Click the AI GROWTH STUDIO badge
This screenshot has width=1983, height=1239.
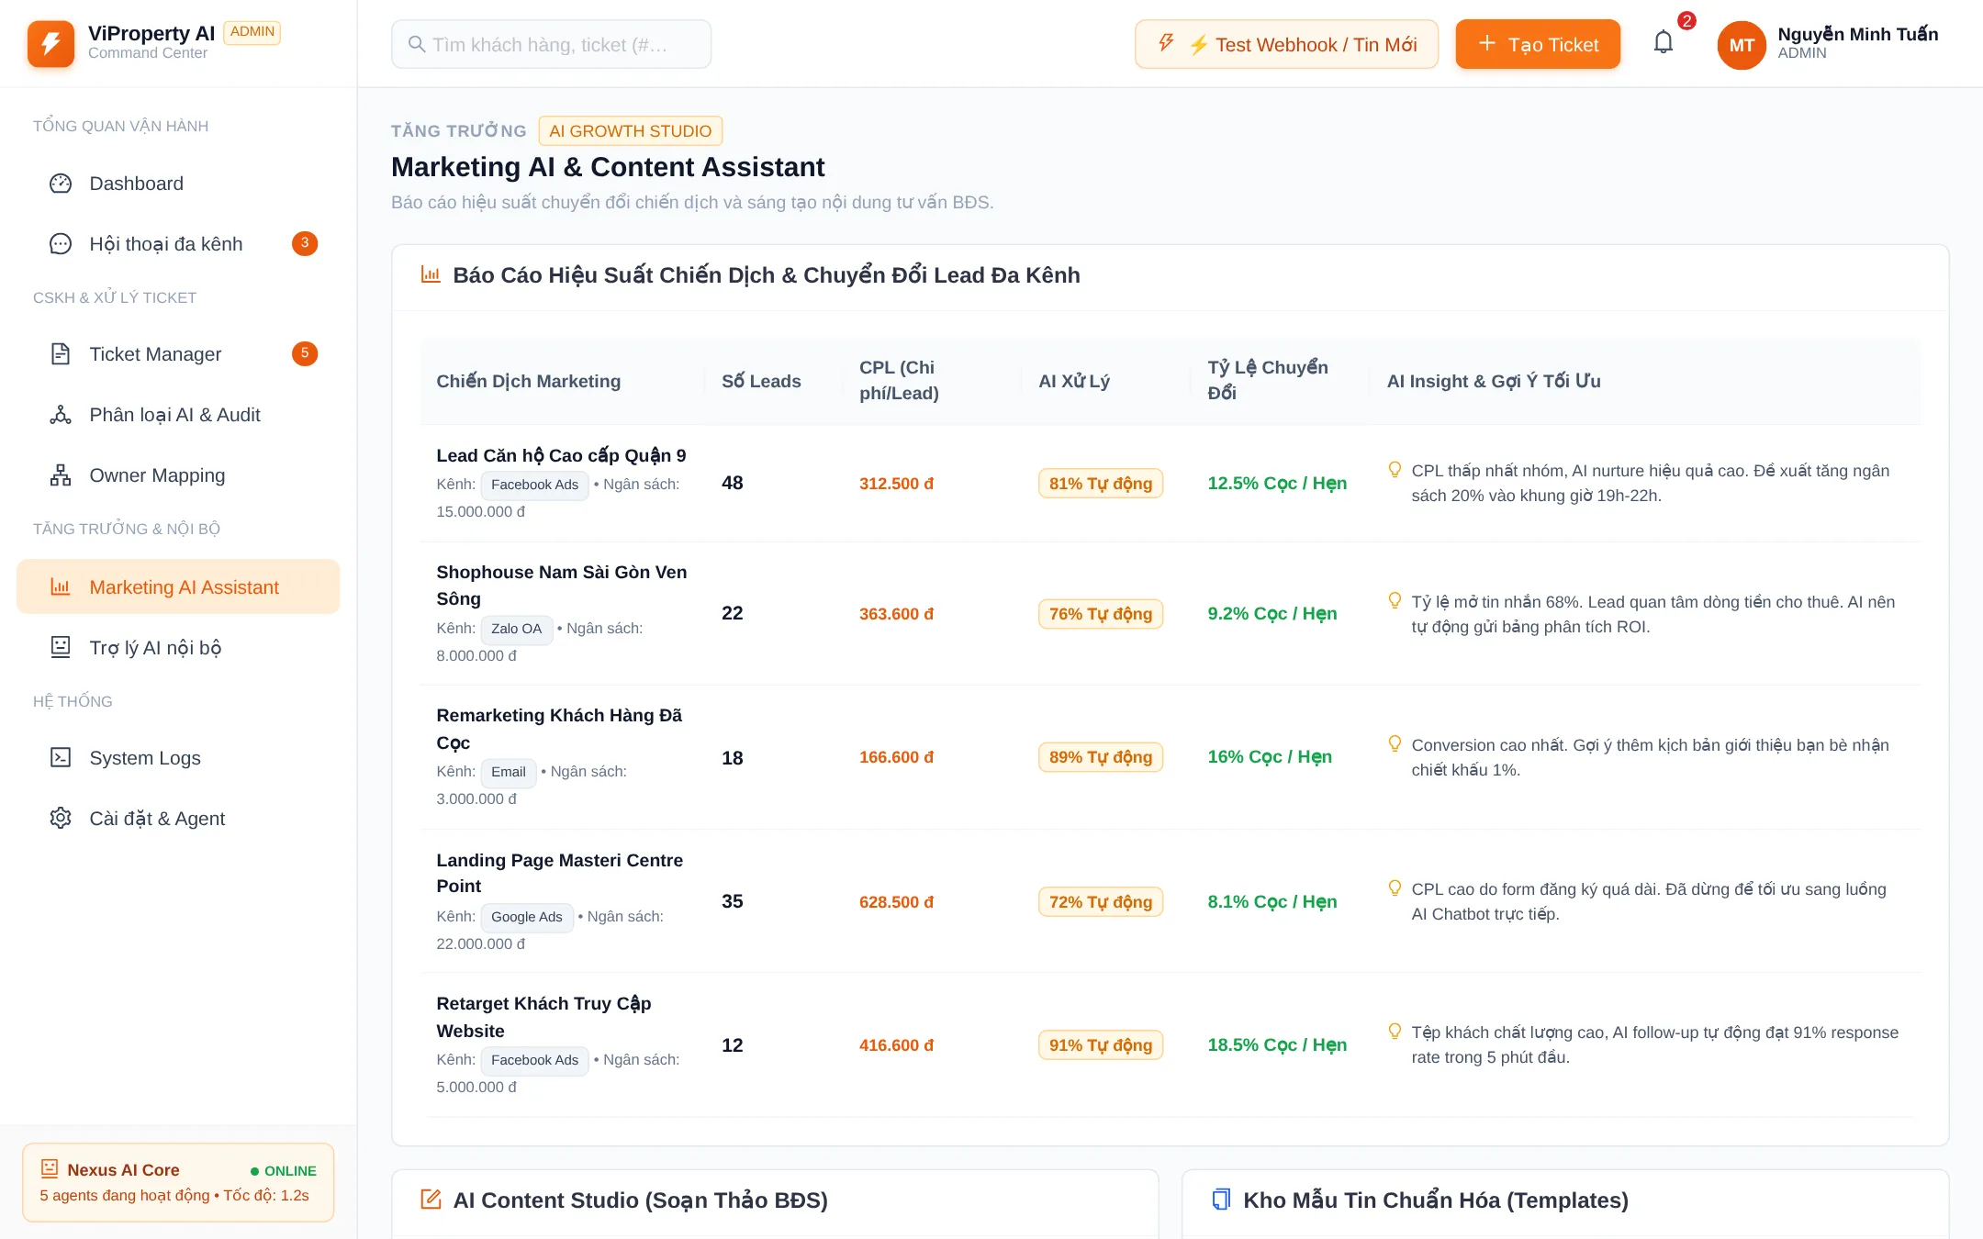tap(631, 131)
